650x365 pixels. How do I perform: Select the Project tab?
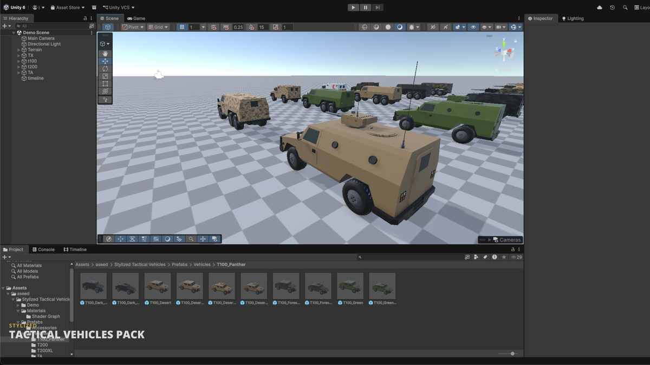(x=14, y=249)
